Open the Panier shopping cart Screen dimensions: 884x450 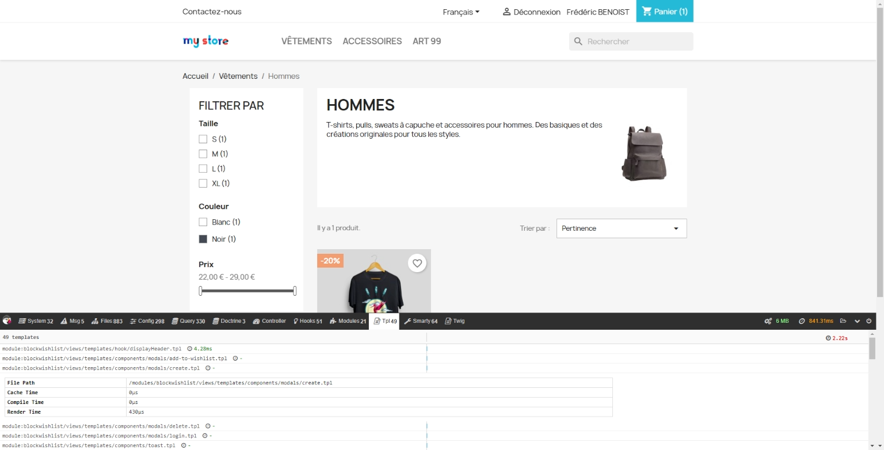(665, 12)
